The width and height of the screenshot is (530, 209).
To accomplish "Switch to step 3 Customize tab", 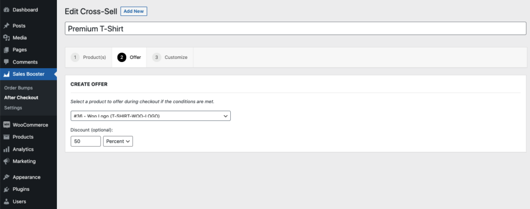I will 170,57.
